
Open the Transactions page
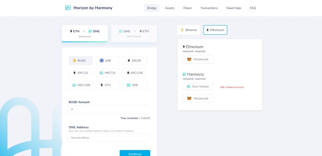pos(209,8)
